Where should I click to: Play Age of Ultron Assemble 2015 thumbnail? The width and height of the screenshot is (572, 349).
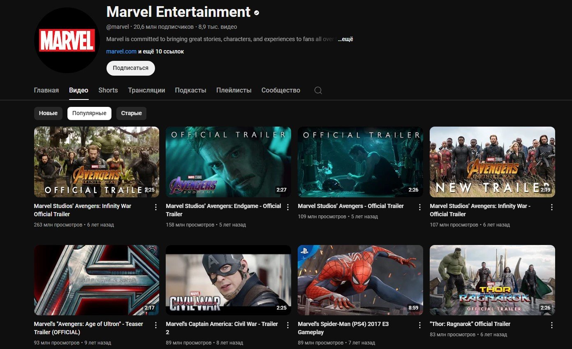[96, 280]
